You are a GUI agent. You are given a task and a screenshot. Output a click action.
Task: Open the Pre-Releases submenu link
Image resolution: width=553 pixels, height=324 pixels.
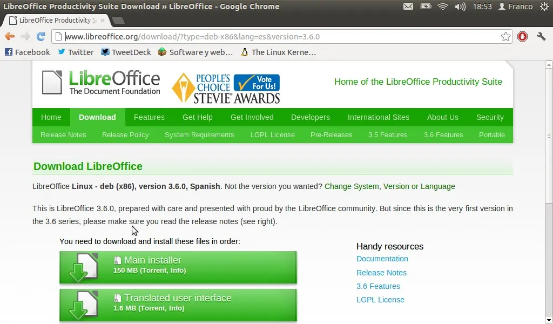(331, 134)
